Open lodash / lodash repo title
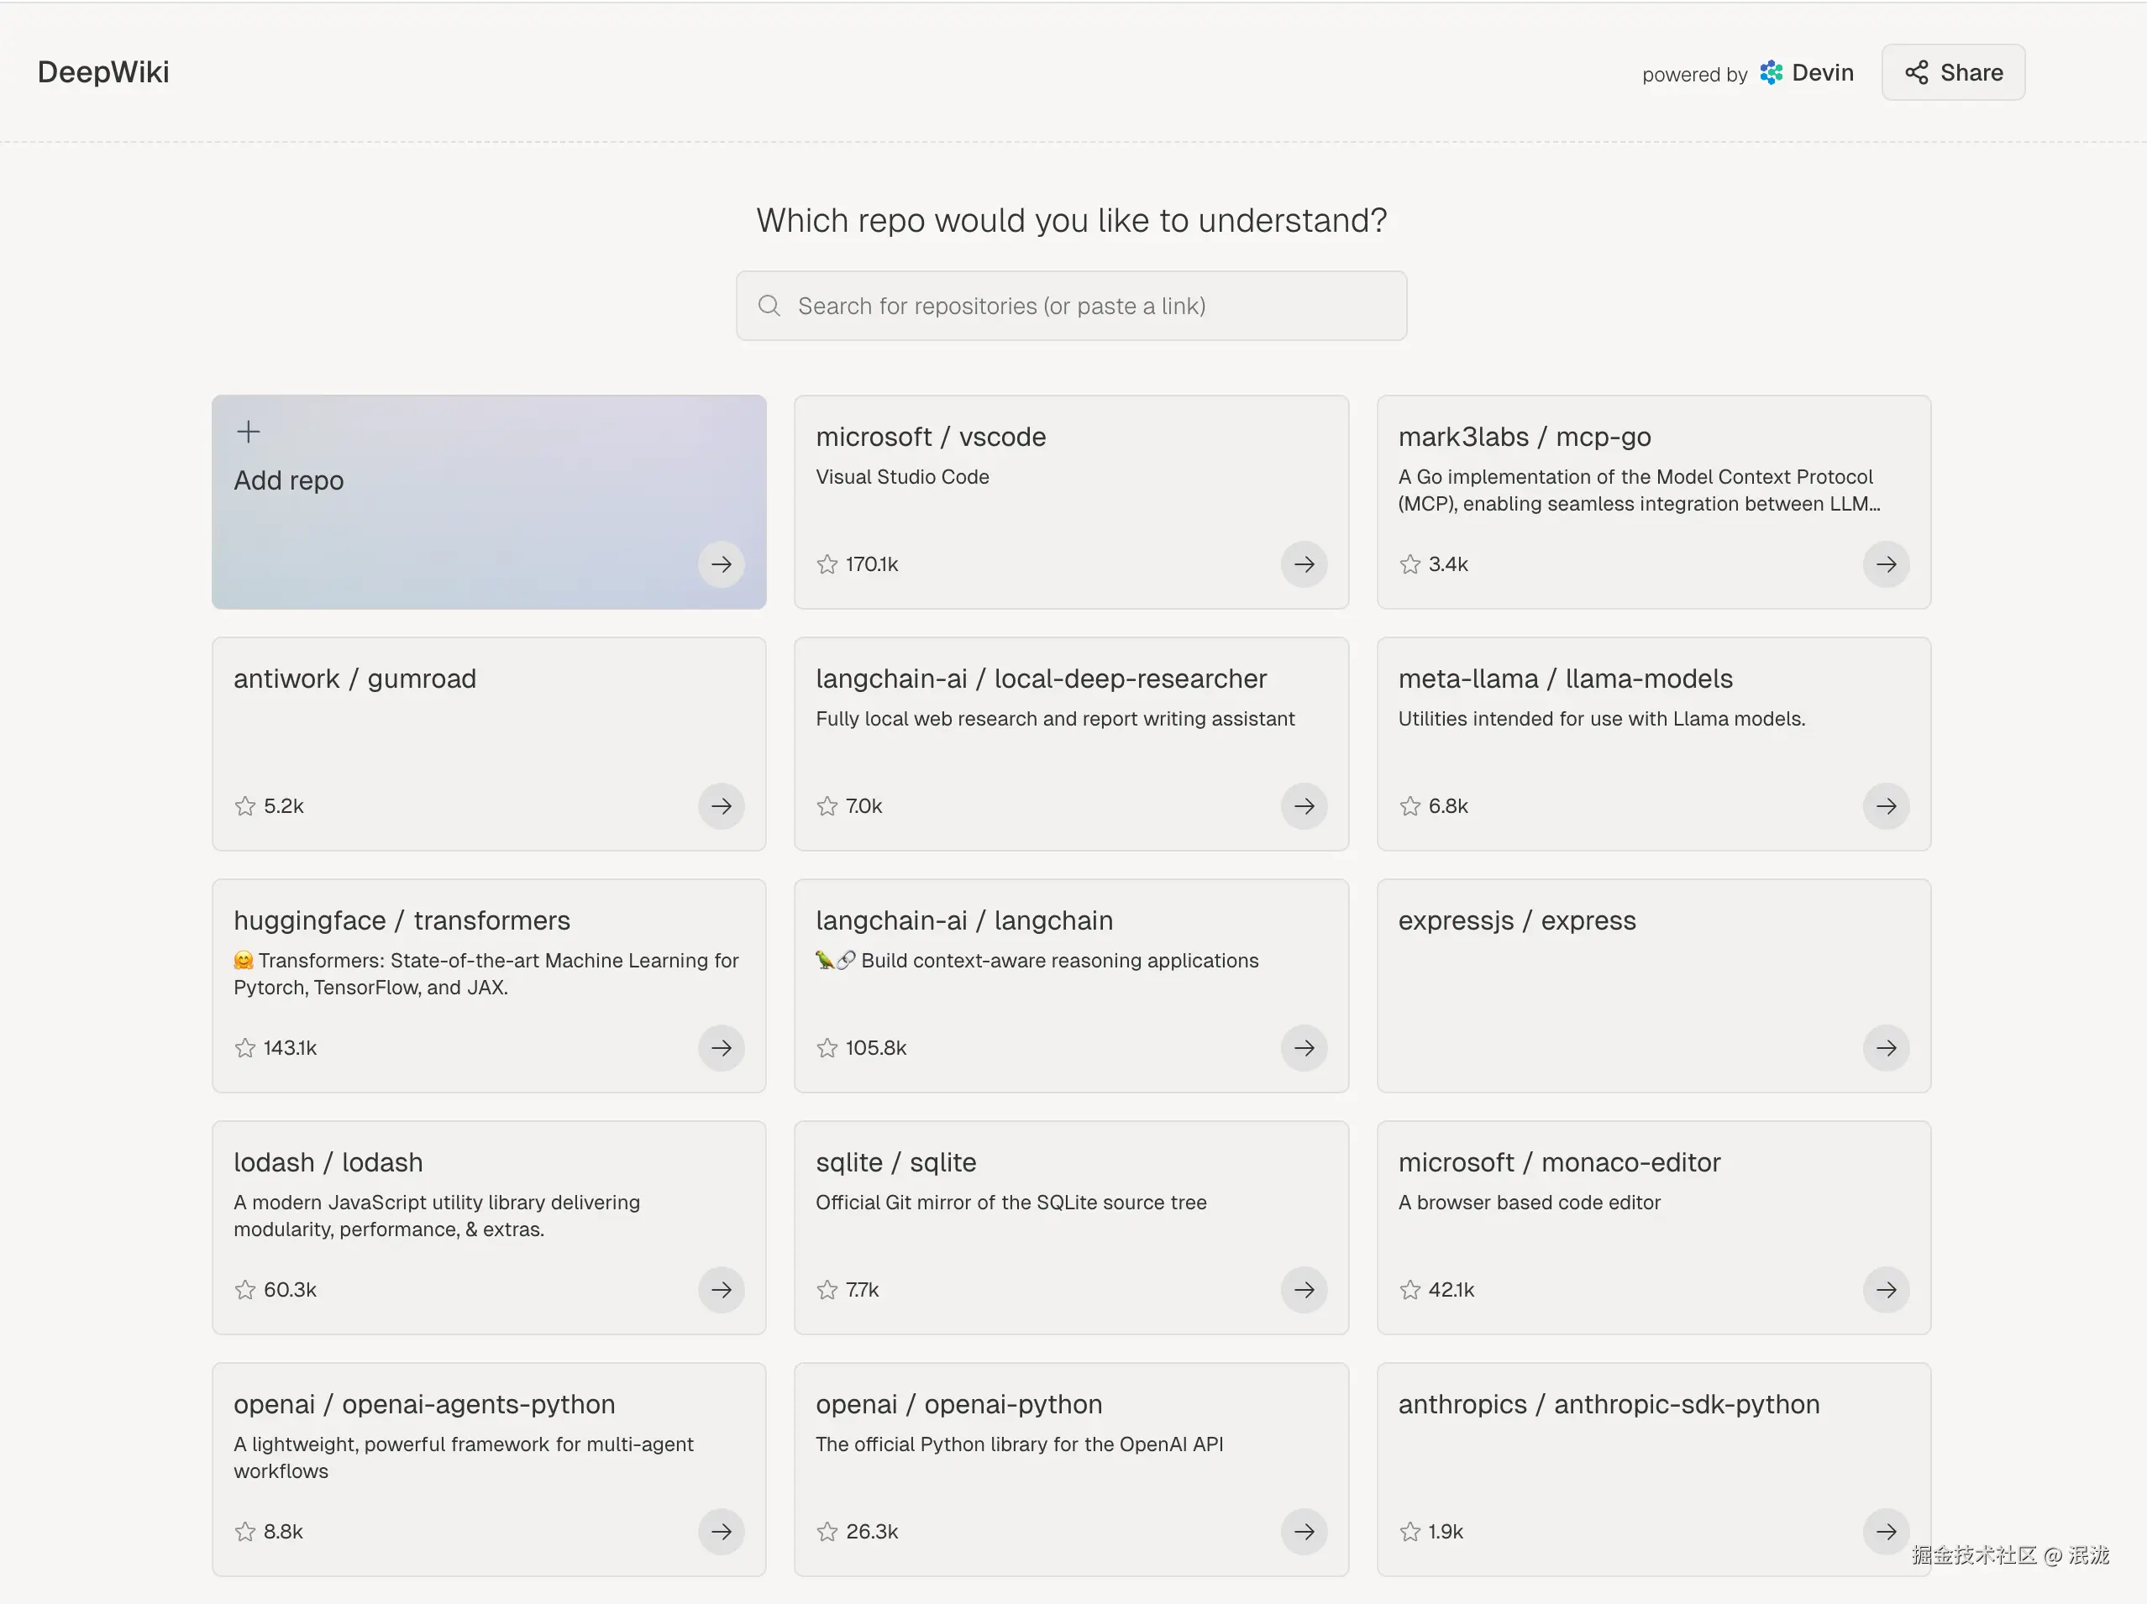Image resolution: width=2147 pixels, height=1604 pixels. [x=328, y=1162]
